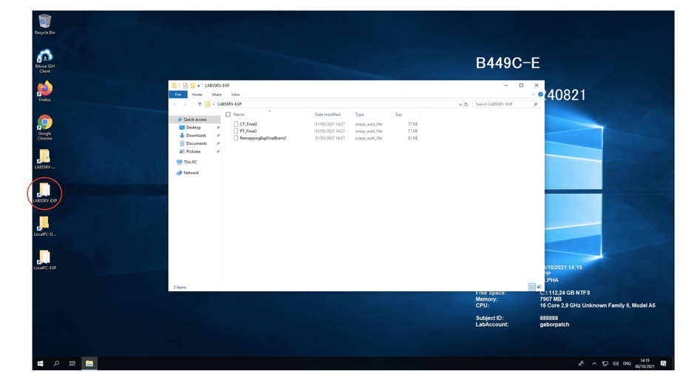Open the action center notifications icon
Screen dimensions: 697x388
pos(663,364)
